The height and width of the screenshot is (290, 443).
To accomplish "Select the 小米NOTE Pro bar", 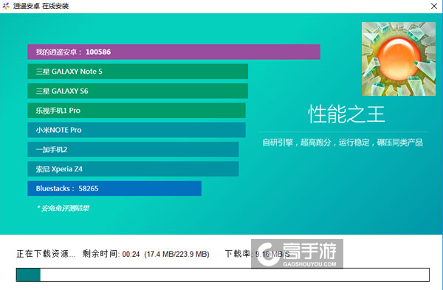I will pyautogui.click(x=137, y=130).
